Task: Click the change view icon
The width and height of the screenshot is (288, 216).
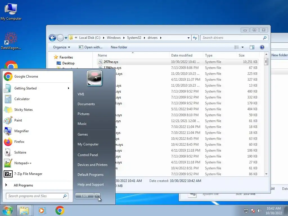Action: coord(236,47)
